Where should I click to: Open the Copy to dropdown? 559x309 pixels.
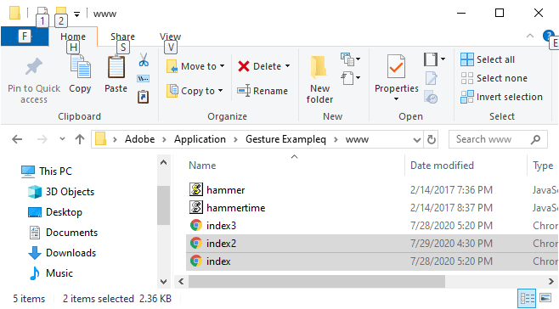pyautogui.click(x=195, y=91)
